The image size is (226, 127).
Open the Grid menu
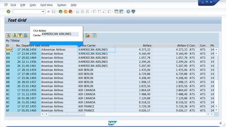[13, 5]
